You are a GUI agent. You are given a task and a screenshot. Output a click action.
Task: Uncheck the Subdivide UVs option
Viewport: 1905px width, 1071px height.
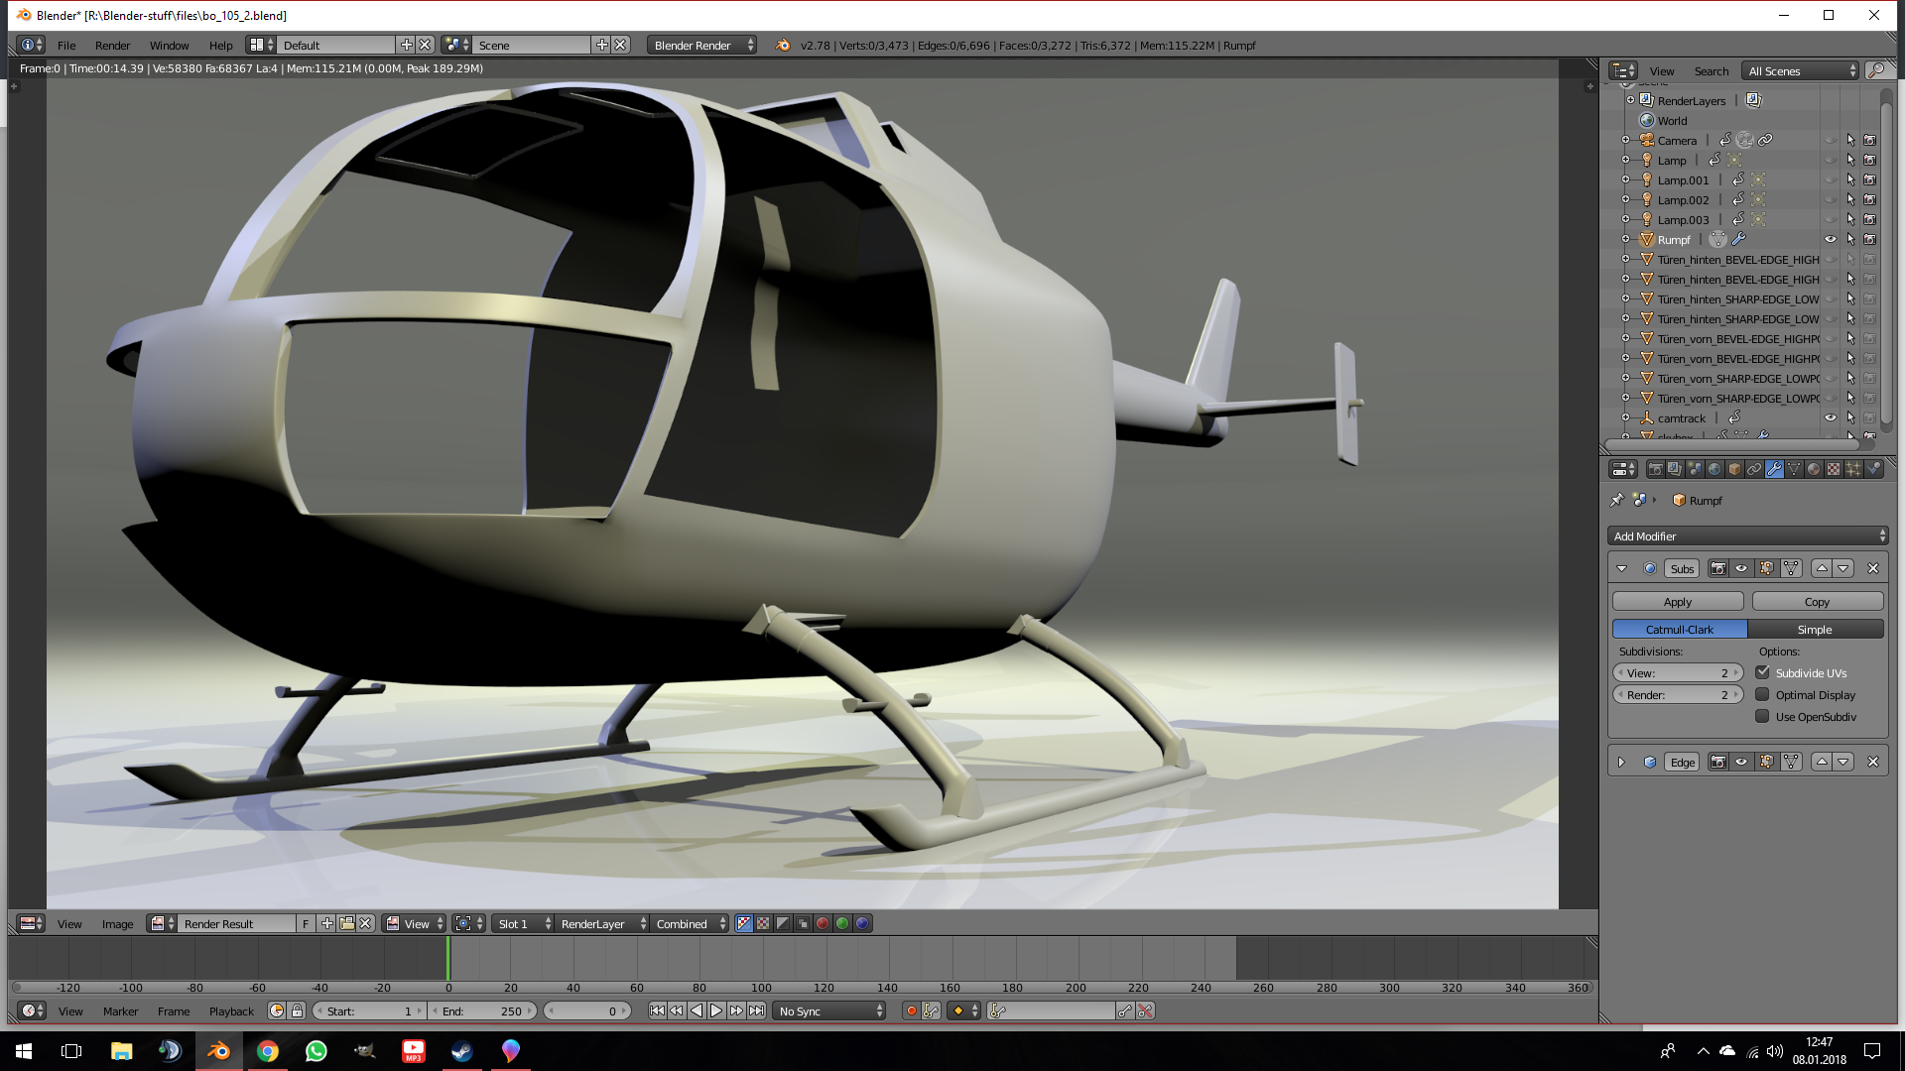point(1762,672)
